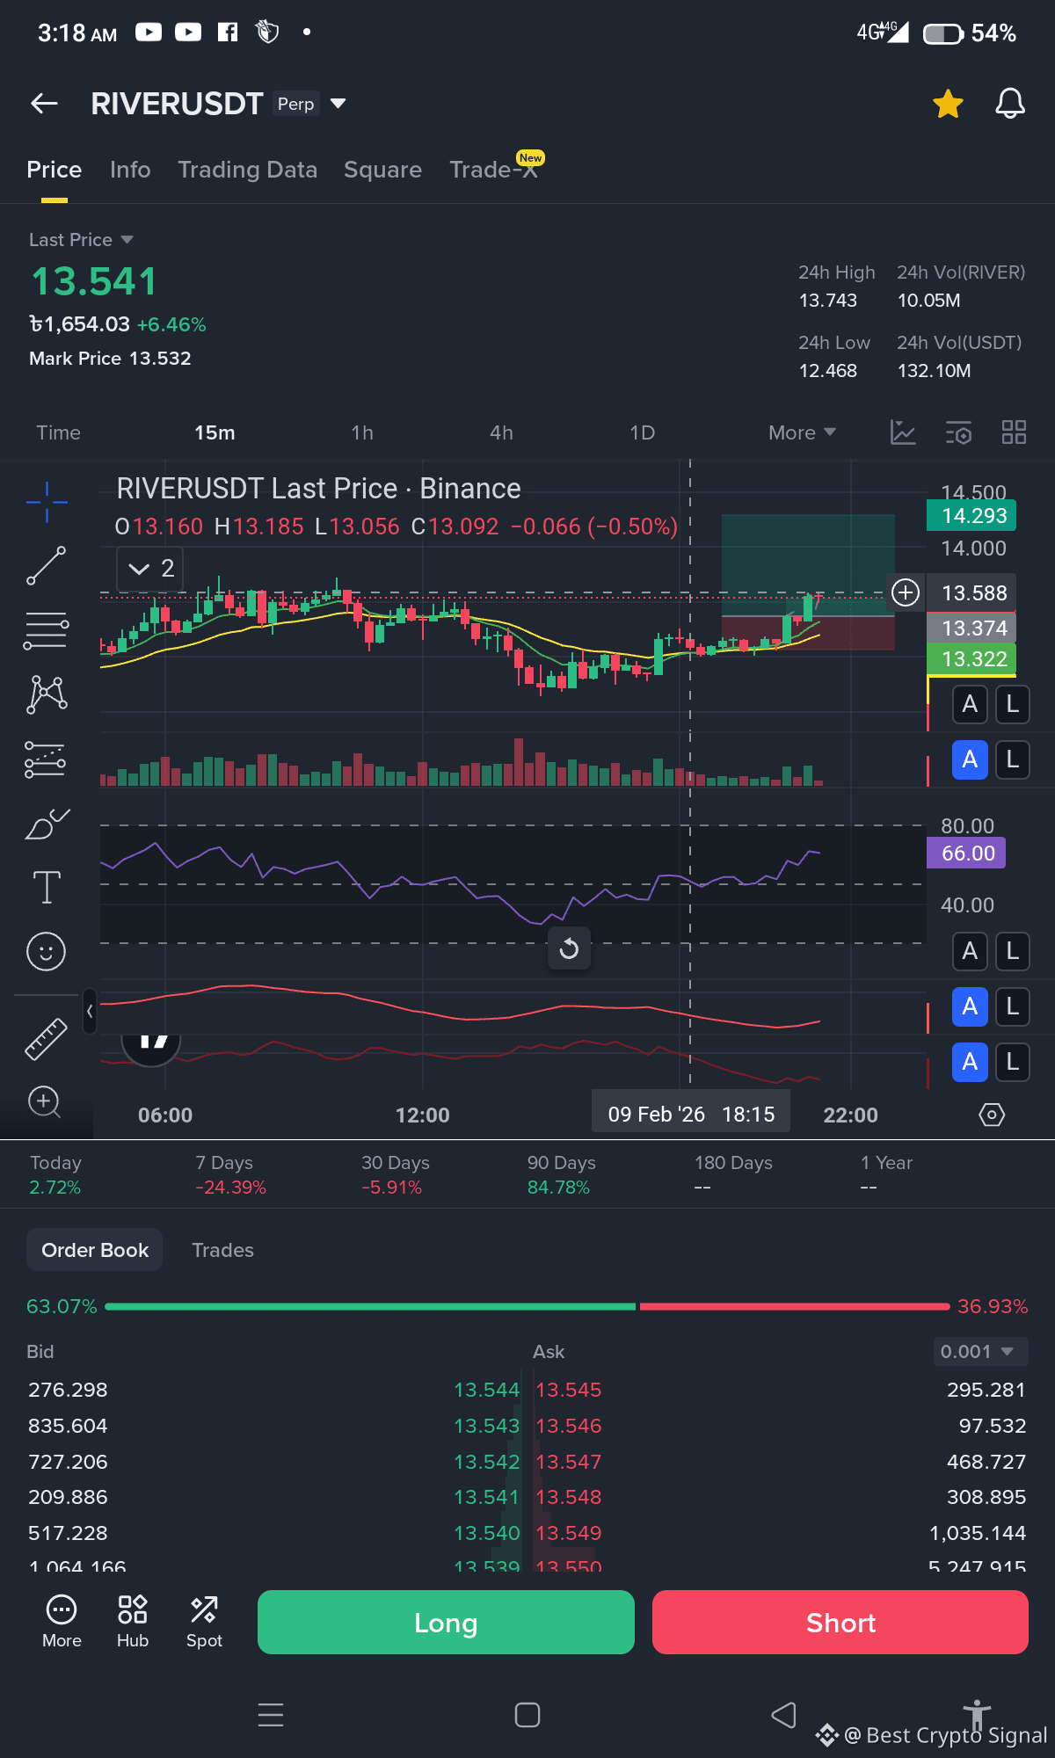The width and height of the screenshot is (1055, 1758).
Task: Go back with the left arrow
Action: [44, 104]
